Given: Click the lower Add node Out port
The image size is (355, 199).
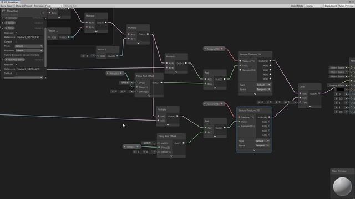Looking at the screenshot, I should pyautogui.click(x=225, y=128).
